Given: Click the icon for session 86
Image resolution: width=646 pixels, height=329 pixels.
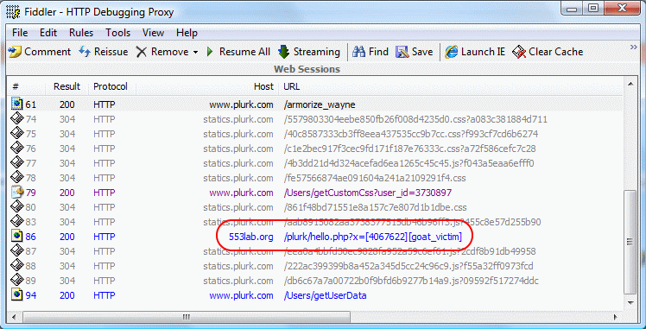Looking at the screenshot, I should coord(17,237).
